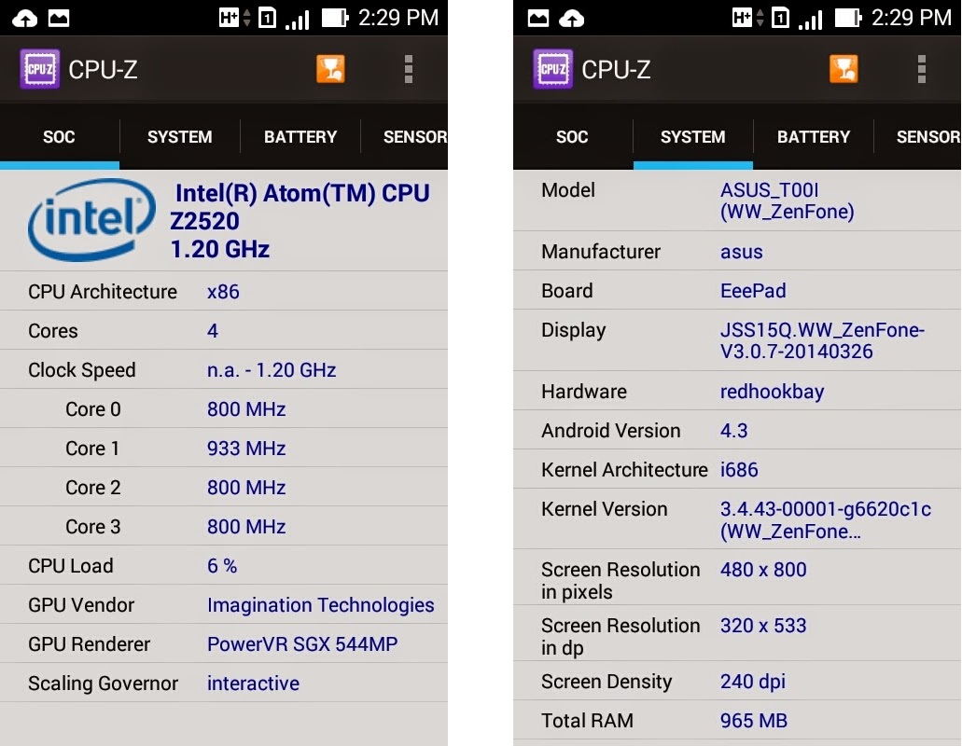962x746 pixels.
Task: Select the Core 0 frequency value
Action: [x=246, y=409]
